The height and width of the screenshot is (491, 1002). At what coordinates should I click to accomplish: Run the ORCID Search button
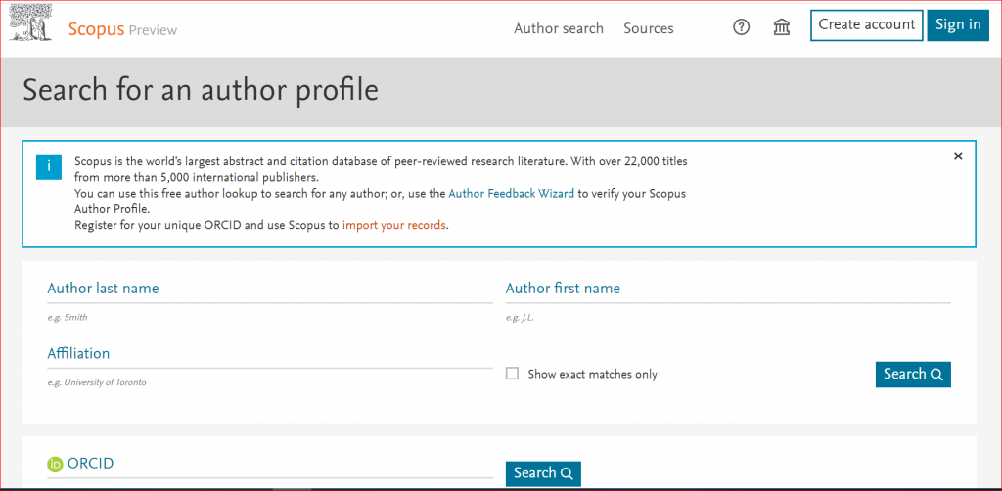tap(543, 473)
